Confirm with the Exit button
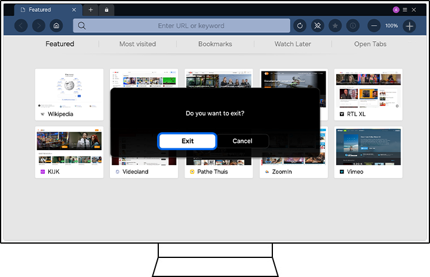This screenshot has height=277, width=430. point(187,141)
